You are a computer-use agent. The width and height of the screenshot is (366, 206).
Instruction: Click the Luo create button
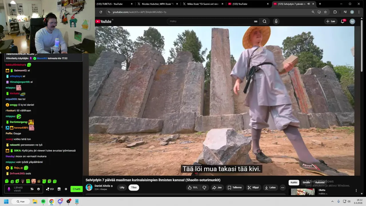tap(331, 21)
